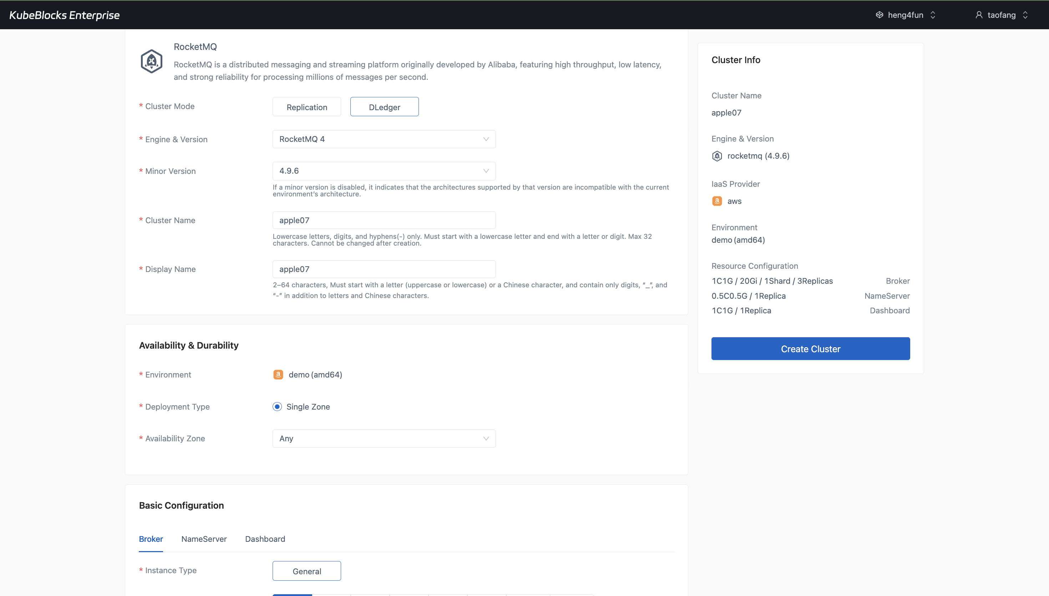Switch to the NameServer tab
The height and width of the screenshot is (596, 1049).
[x=204, y=539]
